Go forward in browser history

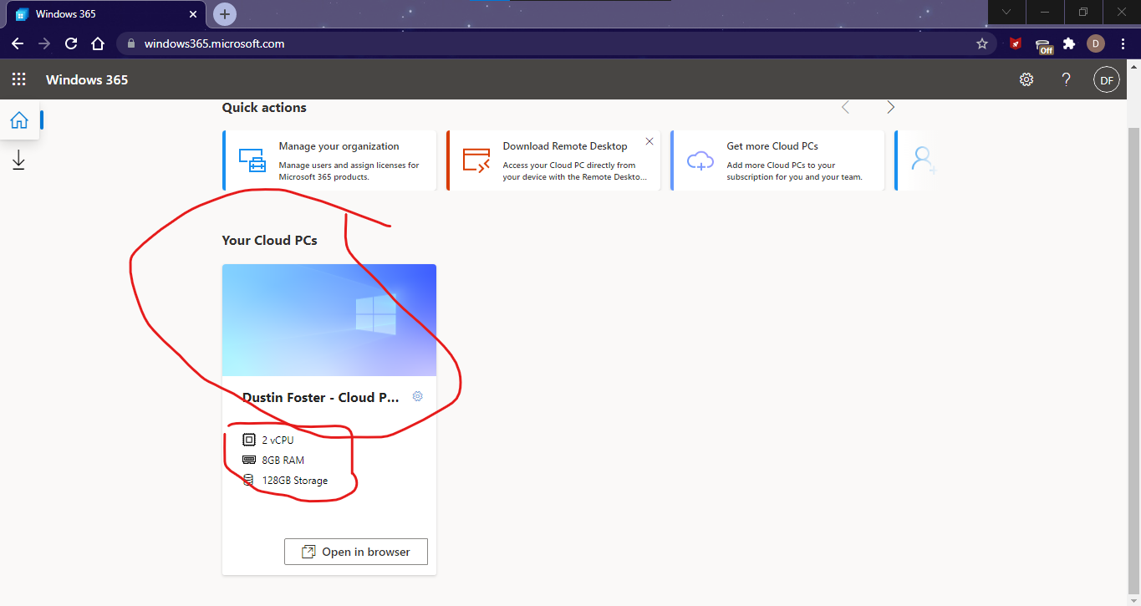point(44,43)
